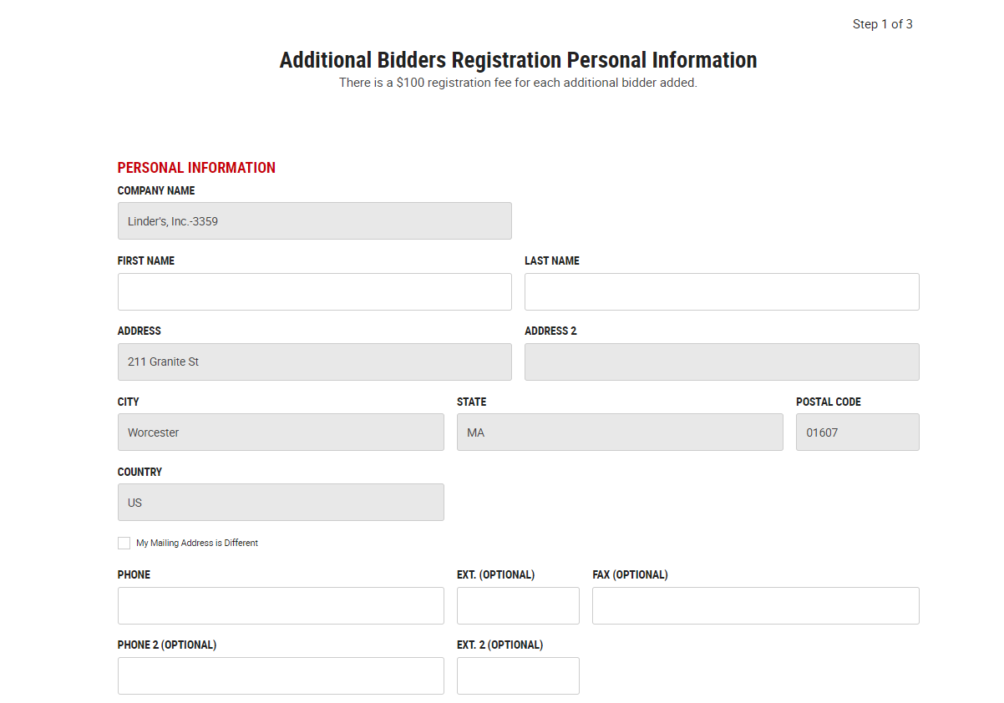Click the ADDRESS field containing 211 Granite St

point(314,362)
